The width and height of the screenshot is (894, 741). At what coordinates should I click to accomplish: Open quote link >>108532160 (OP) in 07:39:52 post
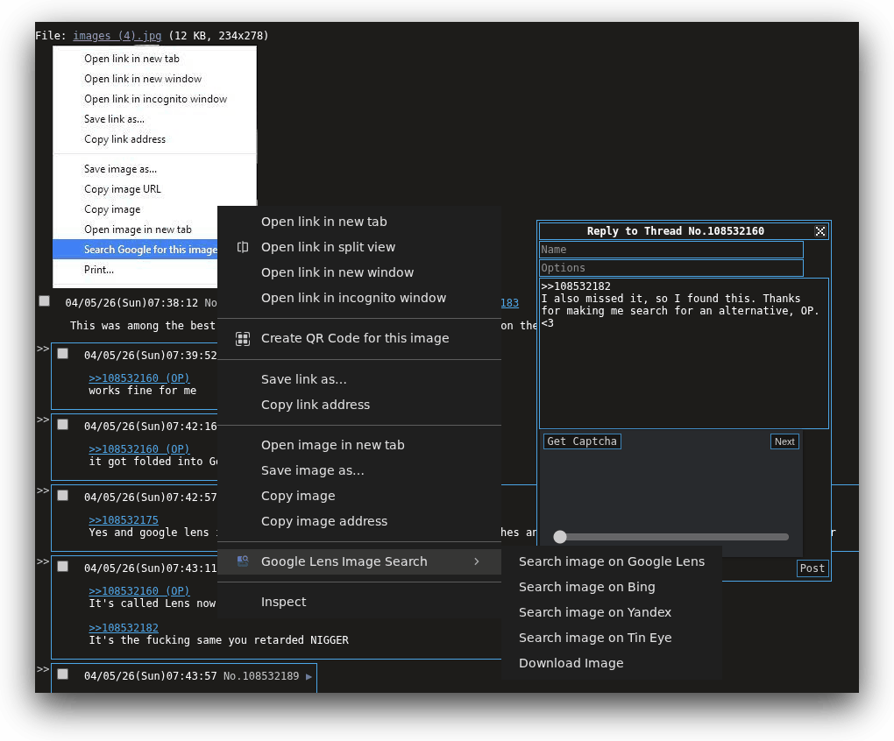point(139,378)
